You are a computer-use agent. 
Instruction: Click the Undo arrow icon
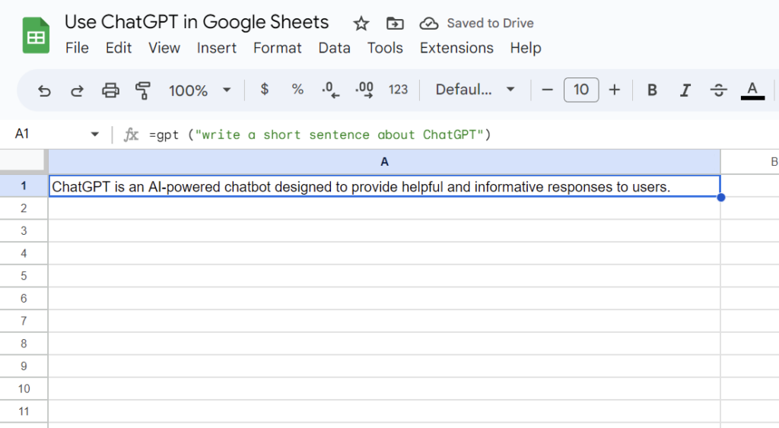click(44, 90)
